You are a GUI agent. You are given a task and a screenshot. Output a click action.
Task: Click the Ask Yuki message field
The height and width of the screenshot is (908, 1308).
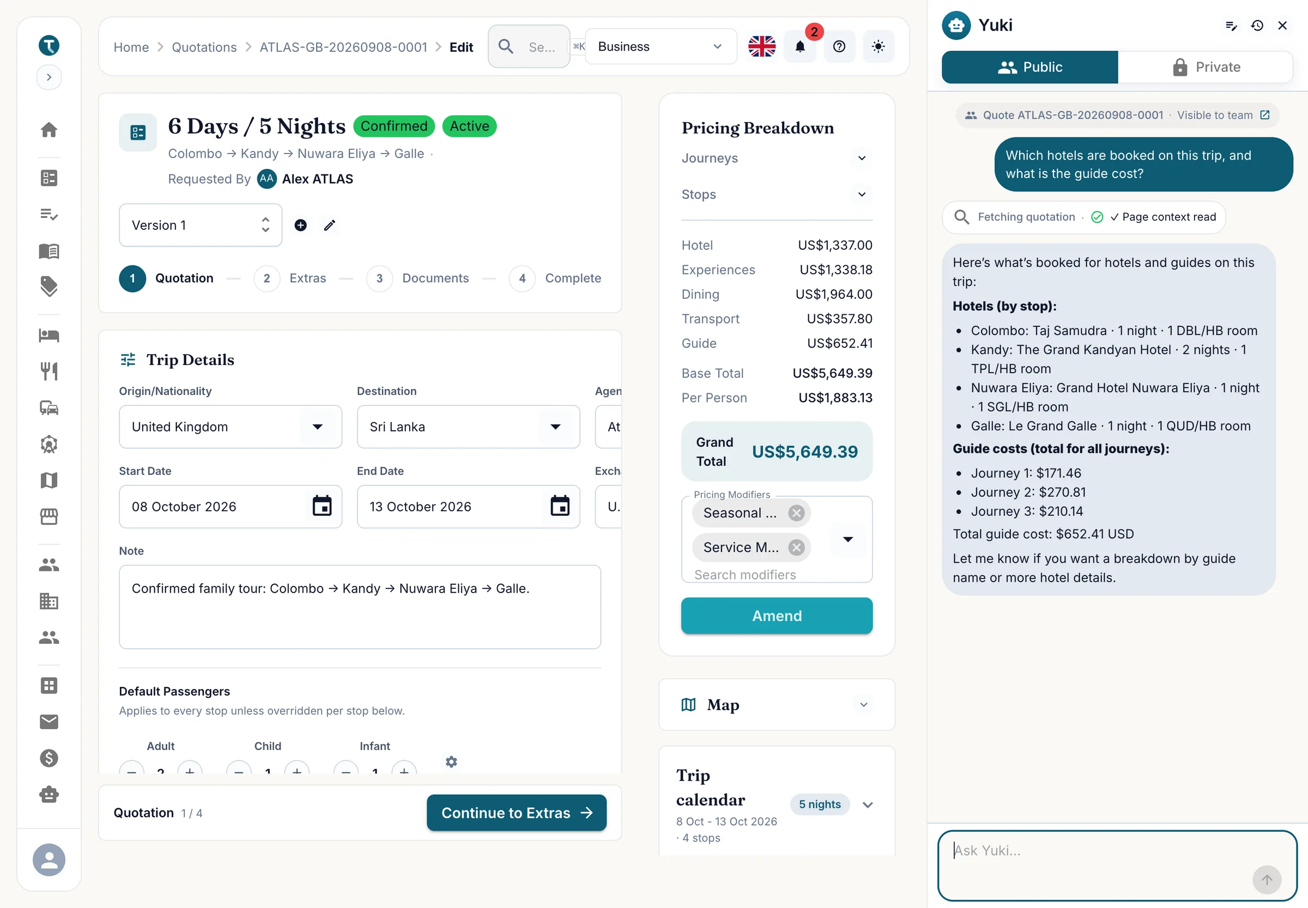(1117, 866)
